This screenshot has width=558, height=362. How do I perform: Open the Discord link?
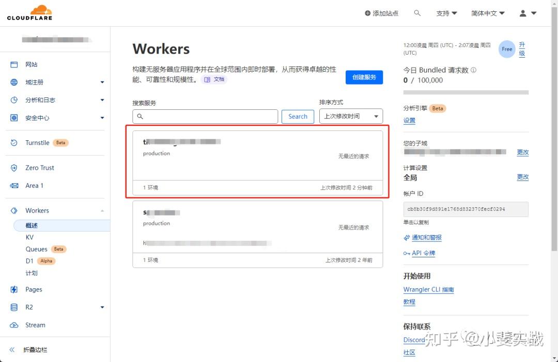coord(414,340)
